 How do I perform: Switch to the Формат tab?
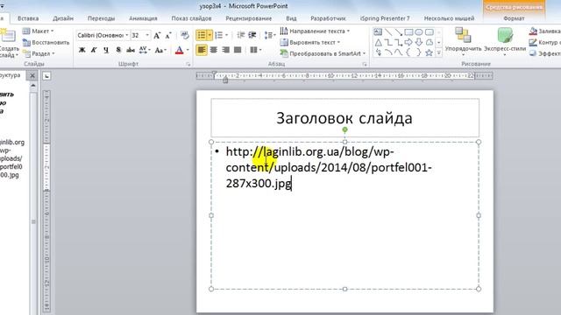coord(514,18)
